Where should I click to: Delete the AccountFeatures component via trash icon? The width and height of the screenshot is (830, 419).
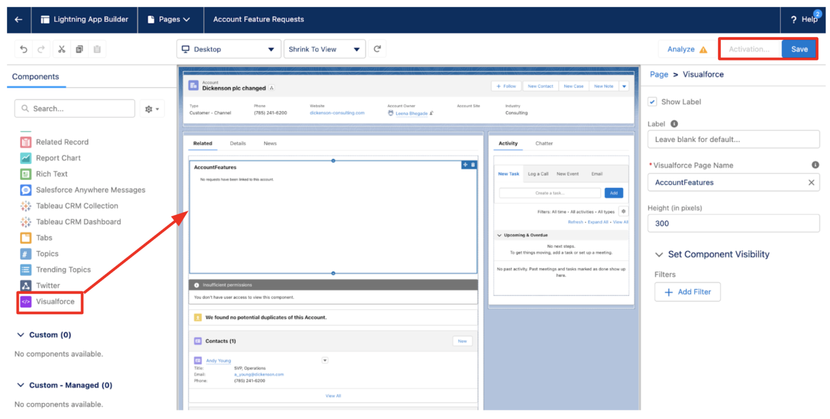pyautogui.click(x=473, y=165)
